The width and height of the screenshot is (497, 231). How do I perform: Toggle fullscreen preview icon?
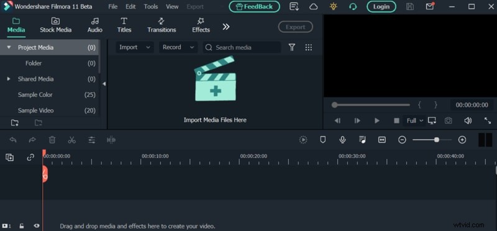coord(488,120)
